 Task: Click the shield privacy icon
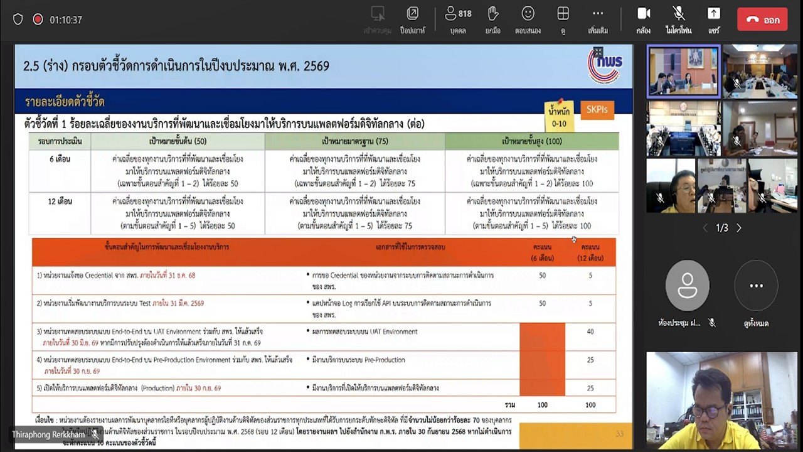click(x=18, y=19)
